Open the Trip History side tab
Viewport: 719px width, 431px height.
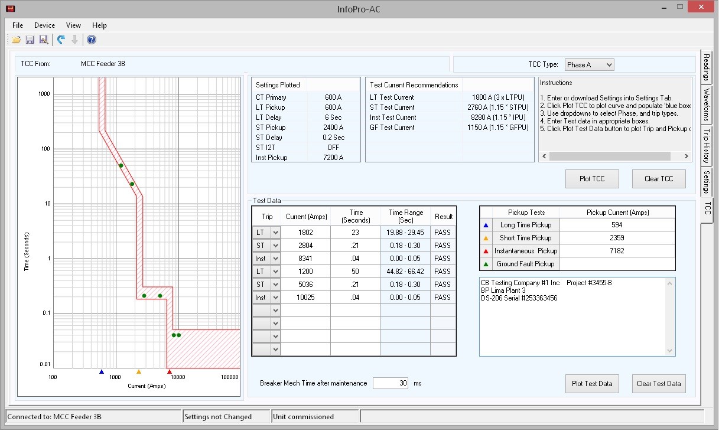(707, 145)
